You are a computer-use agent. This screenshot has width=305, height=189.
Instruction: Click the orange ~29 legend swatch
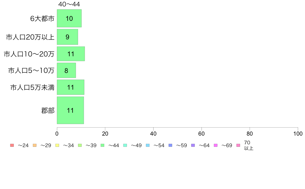(x=35, y=145)
